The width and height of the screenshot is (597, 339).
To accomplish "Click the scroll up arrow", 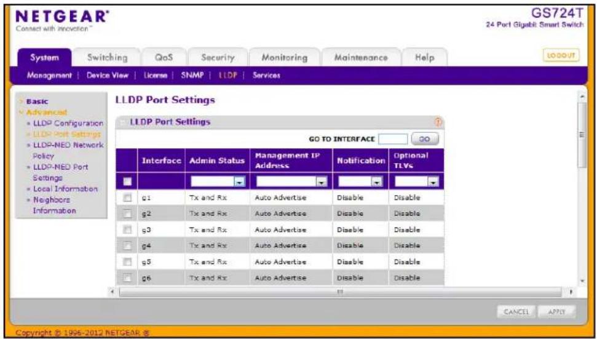I will point(582,96).
